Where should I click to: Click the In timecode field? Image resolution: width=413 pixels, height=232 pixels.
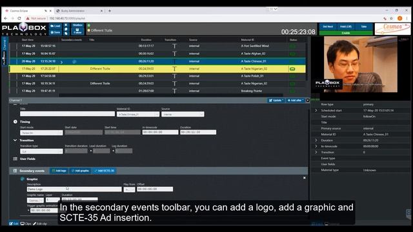[160, 132]
